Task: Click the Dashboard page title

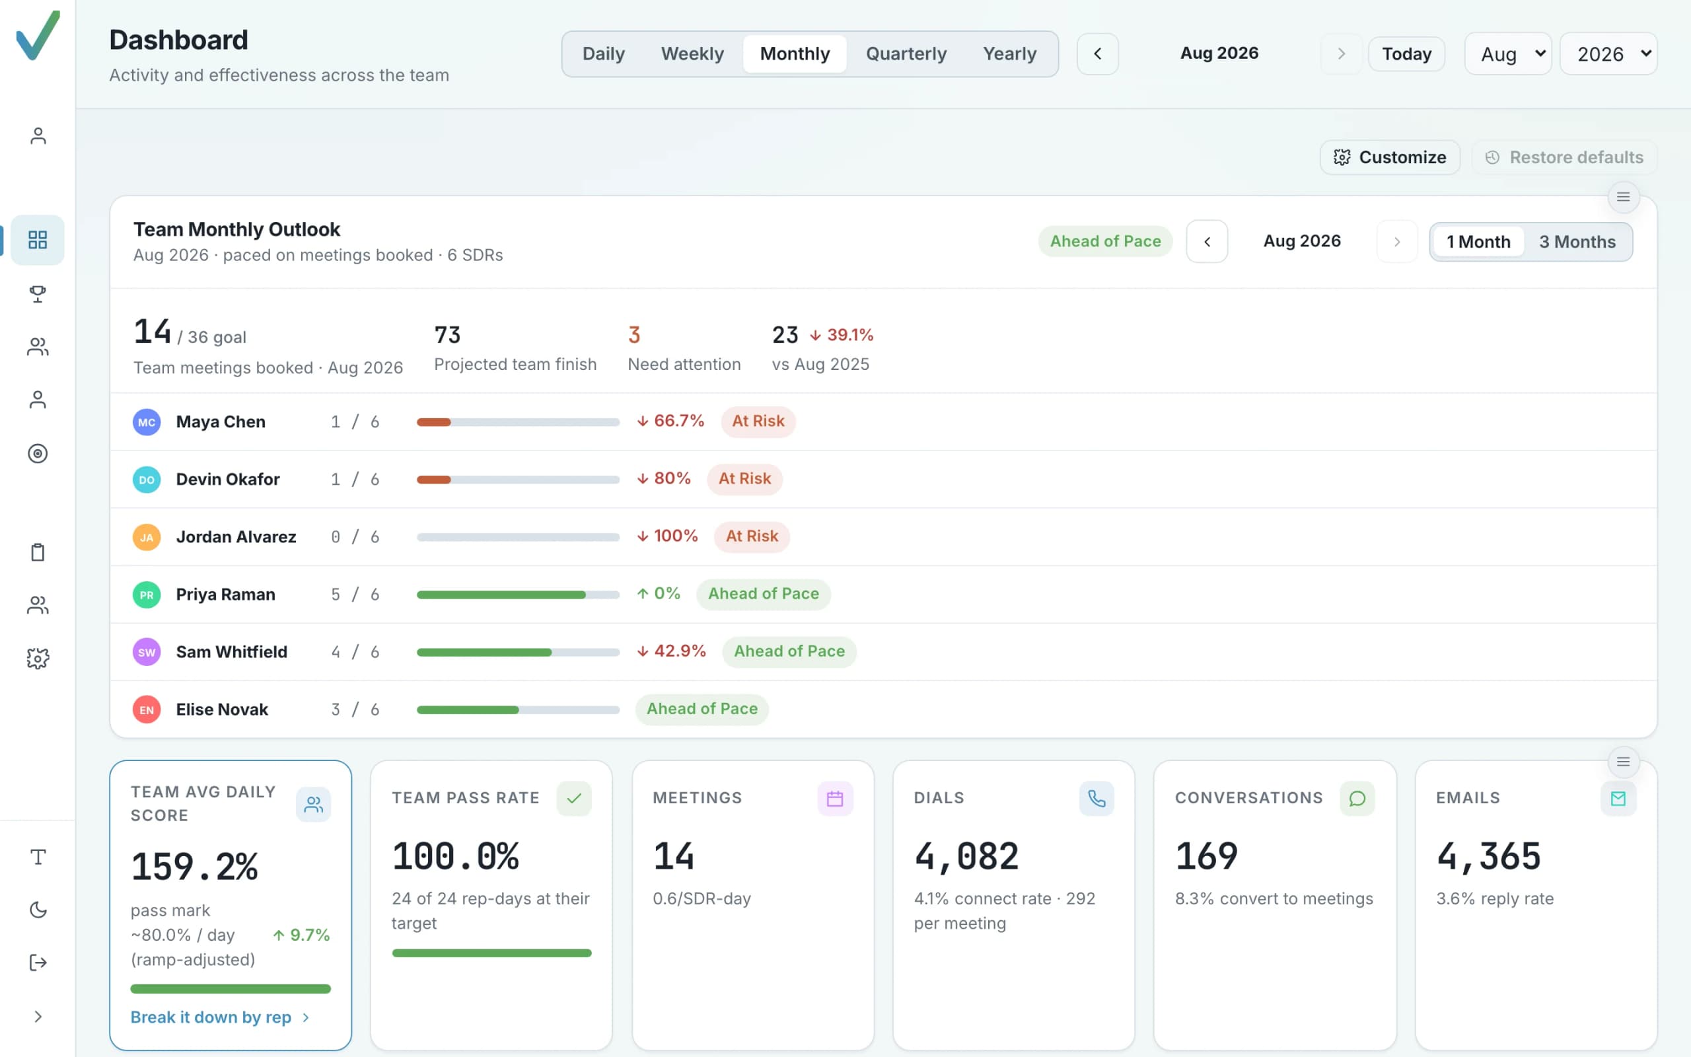Action: [179, 40]
